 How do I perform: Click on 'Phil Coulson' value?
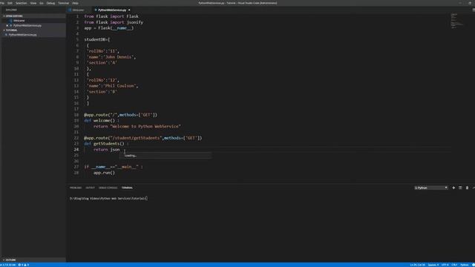[119, 86]
